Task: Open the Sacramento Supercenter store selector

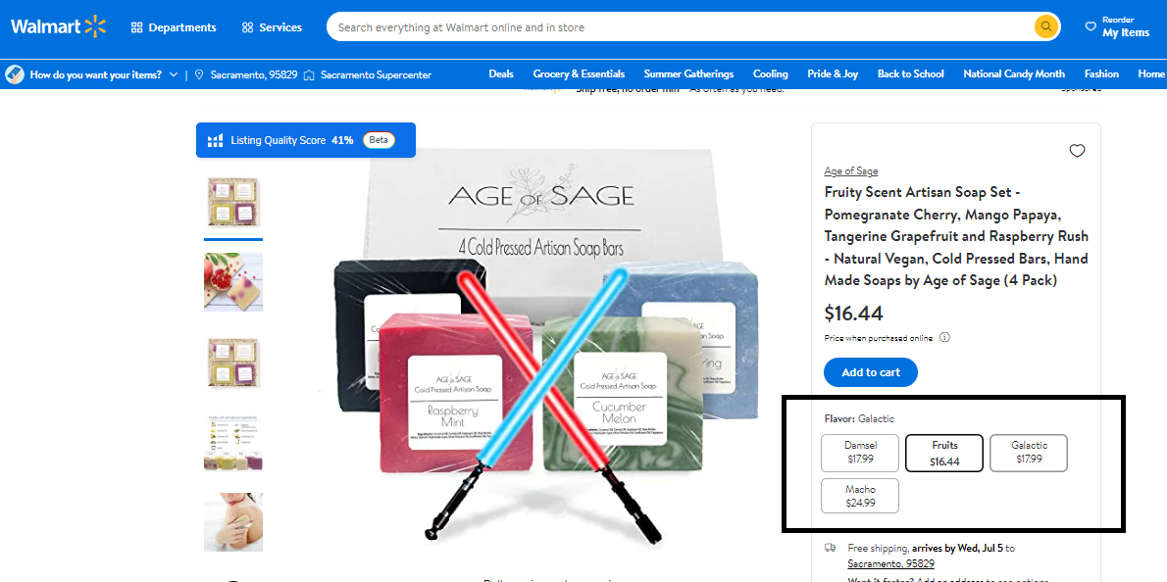Action: click(368, 74)
